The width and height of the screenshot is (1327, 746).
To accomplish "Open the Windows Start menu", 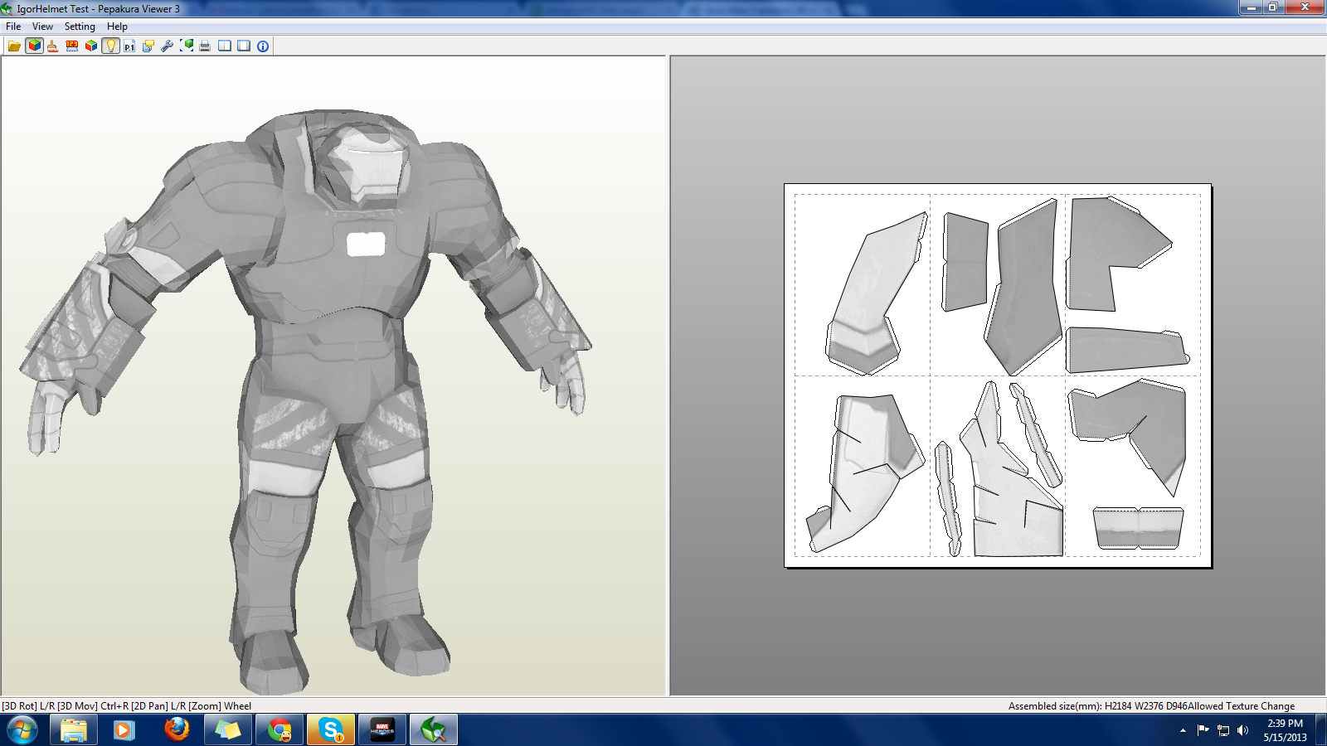I will pyautogui.click(x=22, y=730).
